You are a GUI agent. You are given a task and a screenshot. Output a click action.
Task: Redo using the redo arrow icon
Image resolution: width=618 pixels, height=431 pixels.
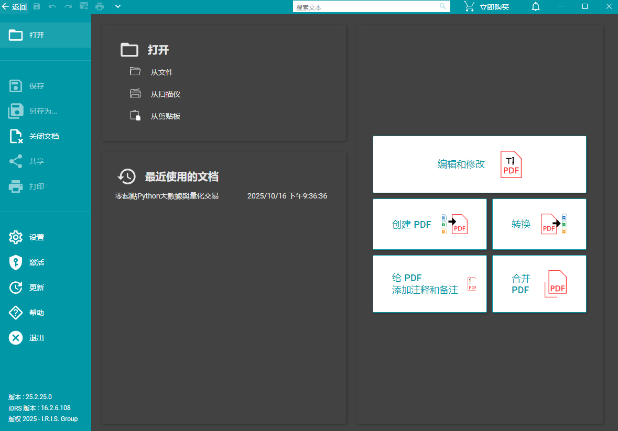(x=68, y=6)
